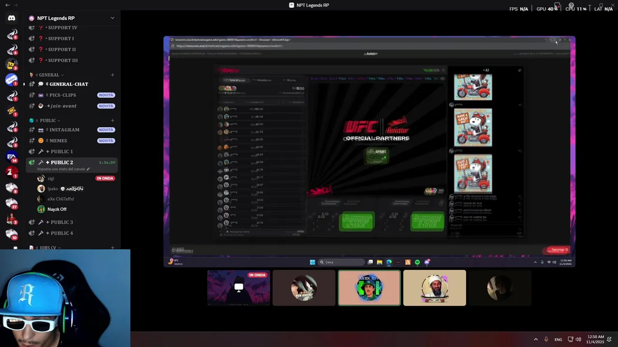Open the yellow ticket server icon
The height and width of the screenshot is (347, 618).
(x=12, y=111)
